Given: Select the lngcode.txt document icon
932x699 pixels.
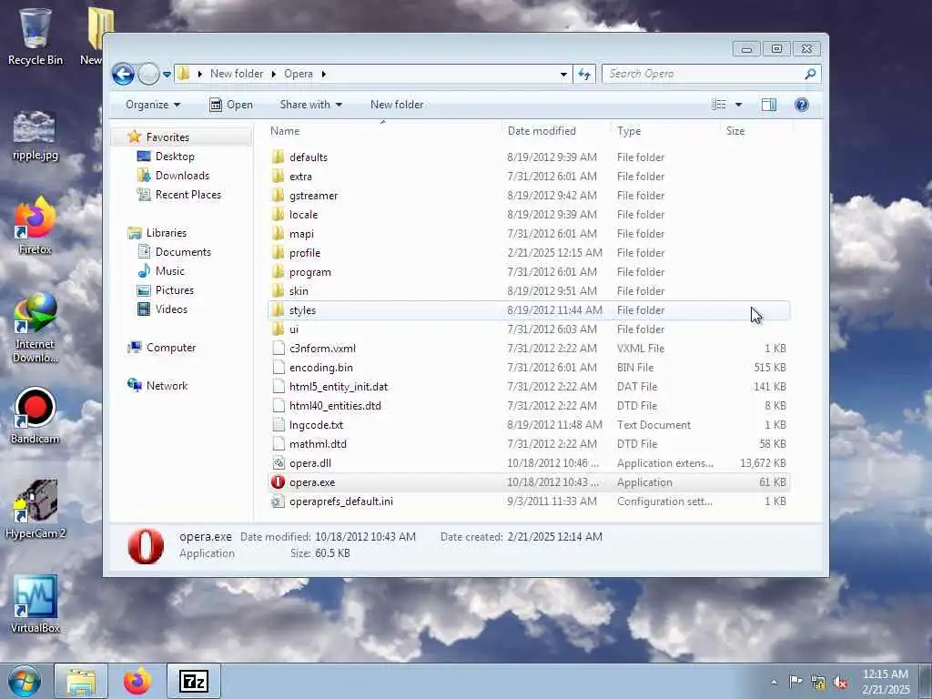Looking at the screenshot, I should (x=278, y=425).
